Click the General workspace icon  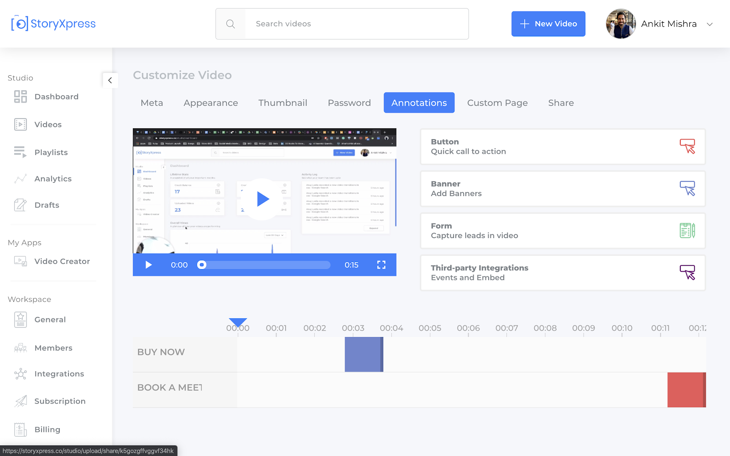point(21,320)
